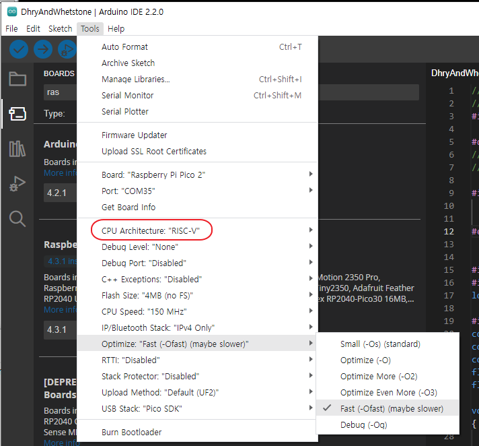Click More info link under deprecated boards
This screenshot has height=446, width=479.
click(x=61, y=443)
